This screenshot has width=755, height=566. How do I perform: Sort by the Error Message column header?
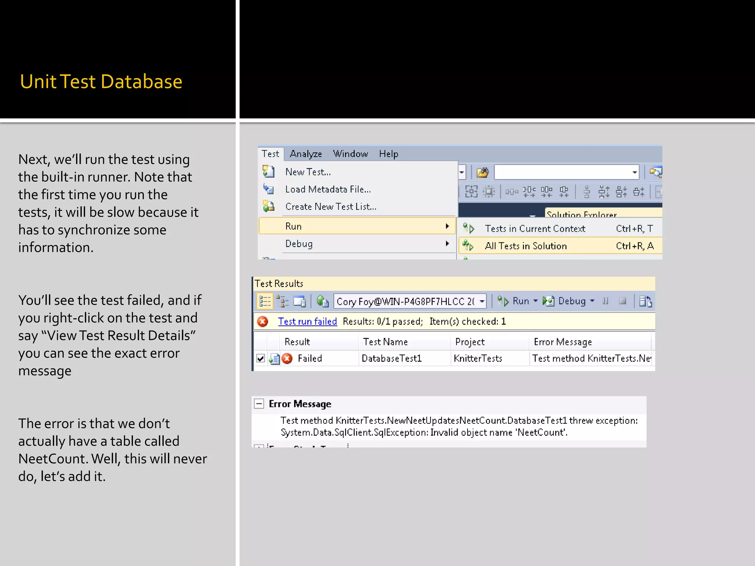pos(591,342)
